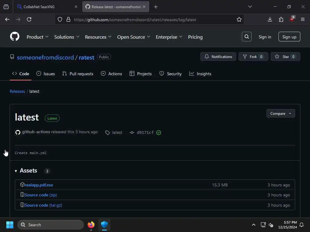The image size is (310, 232).
Task: Collapse the Assets section triangle
Action: (16, 171)
